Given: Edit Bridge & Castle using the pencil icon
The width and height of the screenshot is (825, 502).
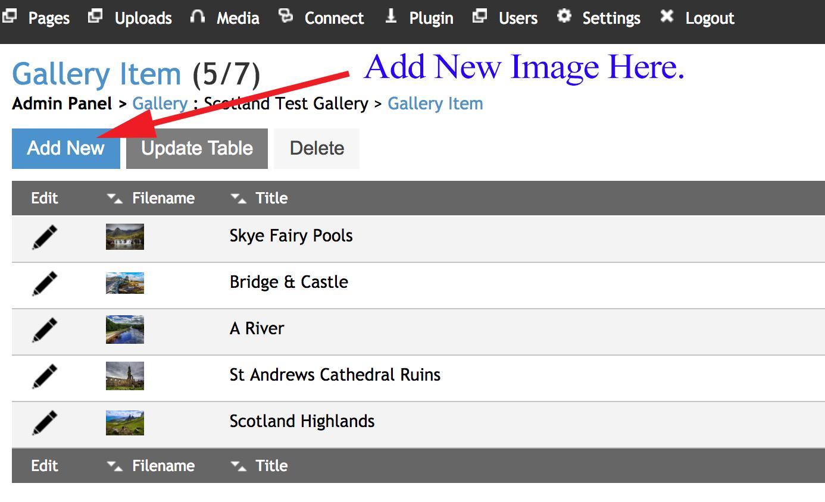Looking at the screenshot, I should [x=44, y=282].
